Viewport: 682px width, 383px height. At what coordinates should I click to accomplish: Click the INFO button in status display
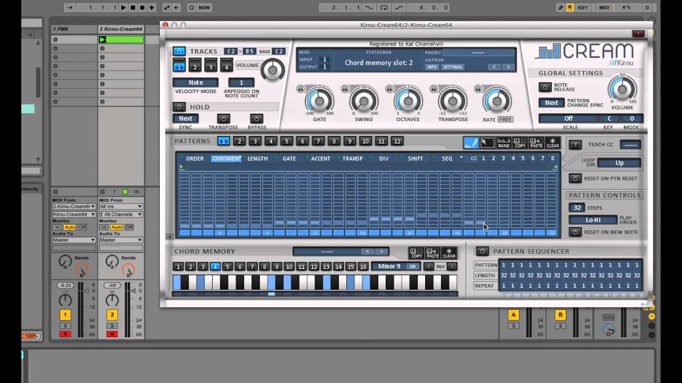click(x=432, y=67)
